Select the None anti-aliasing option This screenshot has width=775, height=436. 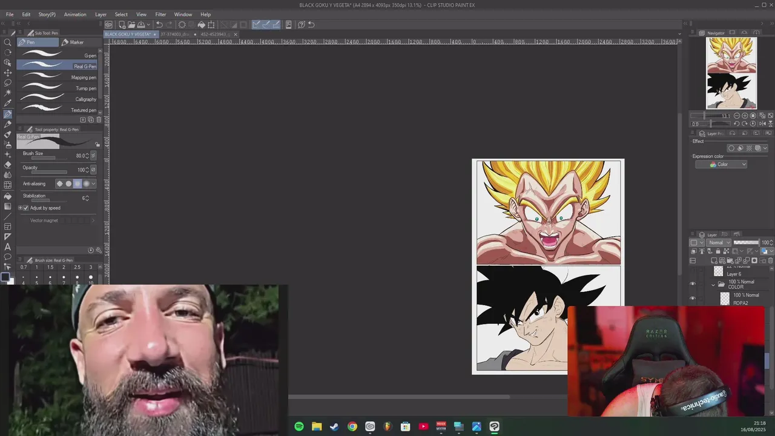pos(59,183)
